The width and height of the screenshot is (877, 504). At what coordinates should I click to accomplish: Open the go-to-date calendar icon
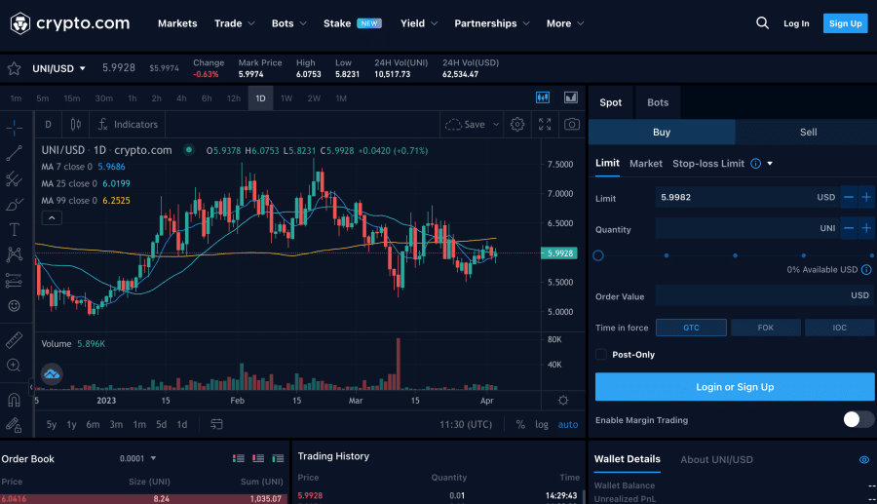(x=216, y=424)
